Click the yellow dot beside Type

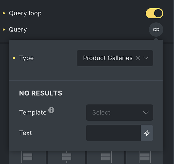[14, 58]
